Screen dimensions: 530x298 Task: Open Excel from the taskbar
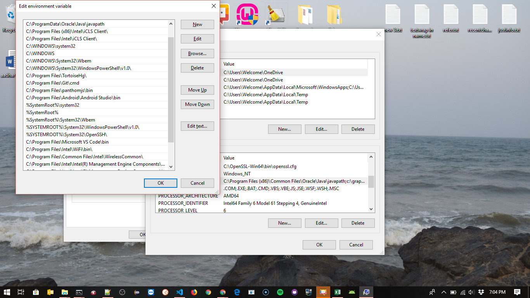click(338, 292)
